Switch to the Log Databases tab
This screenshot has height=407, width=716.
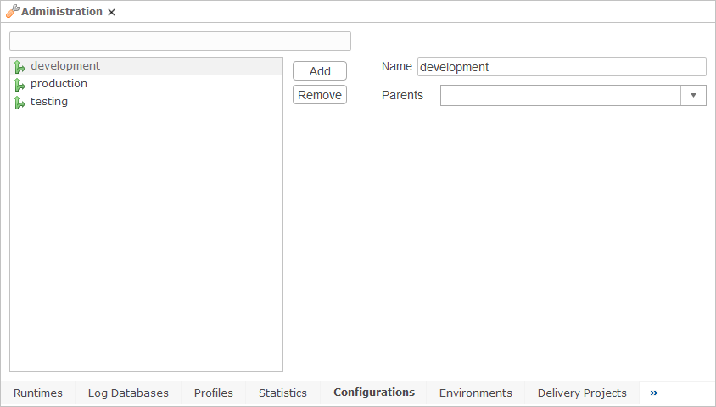pos(128,393)
